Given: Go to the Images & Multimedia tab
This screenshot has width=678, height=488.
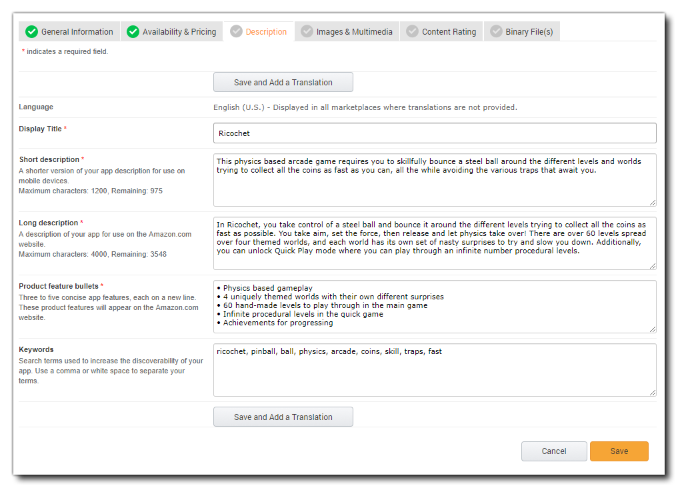Looking at the screenshot, I should coord(354,31).
